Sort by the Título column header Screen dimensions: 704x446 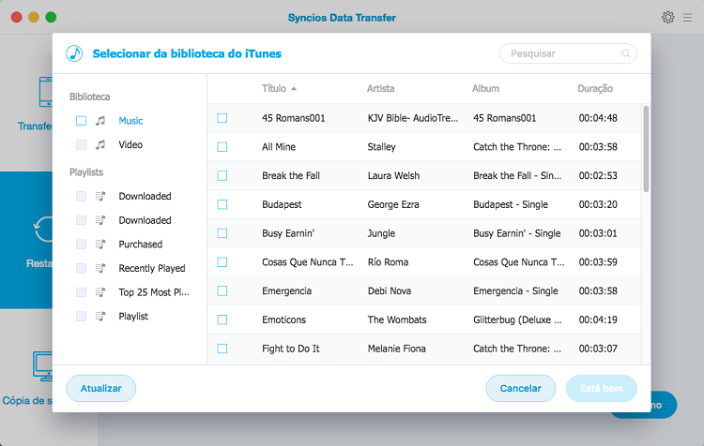click(274, 88)
